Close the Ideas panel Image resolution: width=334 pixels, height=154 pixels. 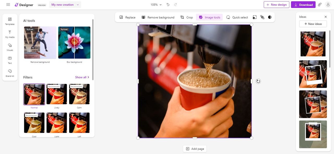[326, 17]
